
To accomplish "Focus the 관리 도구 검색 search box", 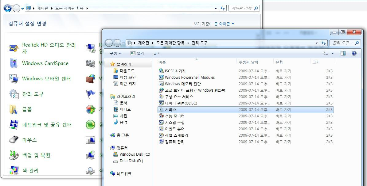I will pyautogui.click(x=345, y=43).
